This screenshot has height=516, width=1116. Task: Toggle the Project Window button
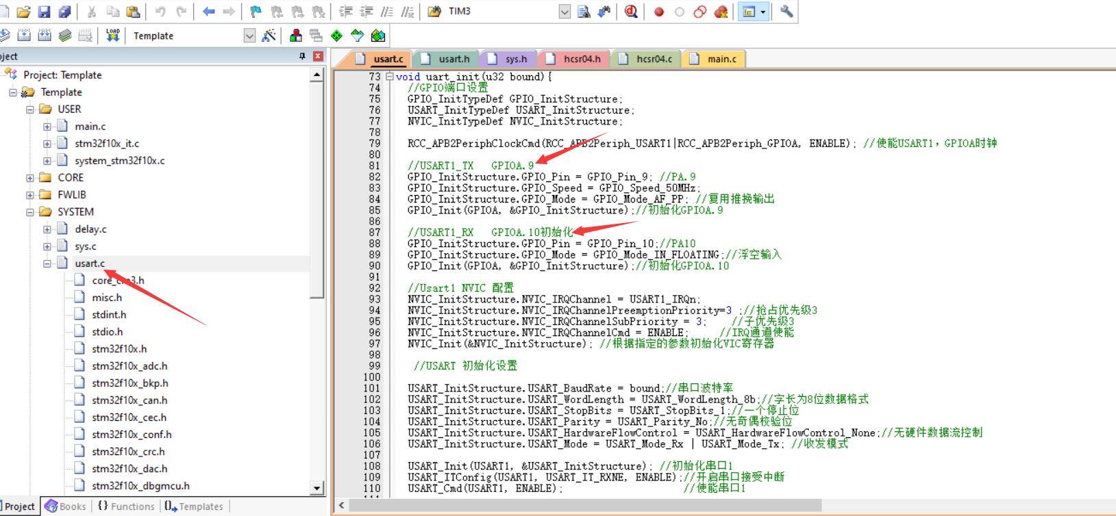749,12
